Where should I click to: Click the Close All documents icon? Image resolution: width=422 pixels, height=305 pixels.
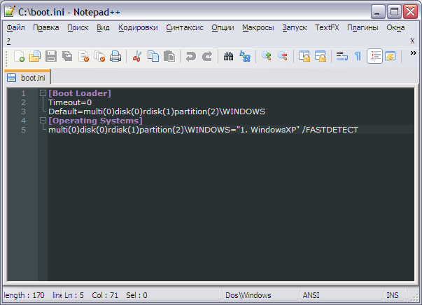[x=99, y=57]
